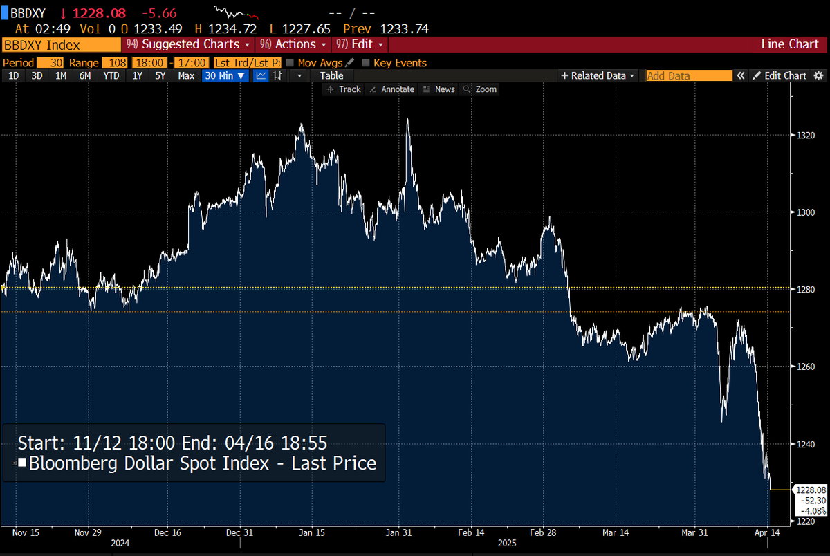Click the legend Start/End date line
The image size is (830, 556).
pyautogui.click(x=172, y=443)
